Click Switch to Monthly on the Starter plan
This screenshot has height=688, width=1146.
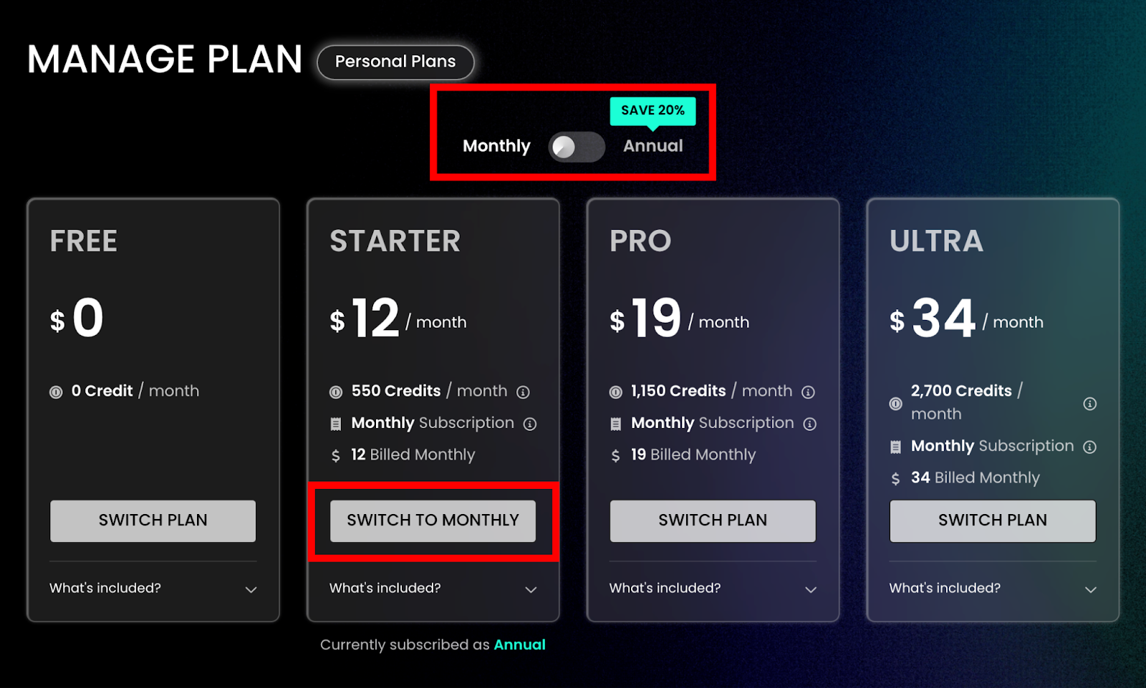click(x=433, y=520)
